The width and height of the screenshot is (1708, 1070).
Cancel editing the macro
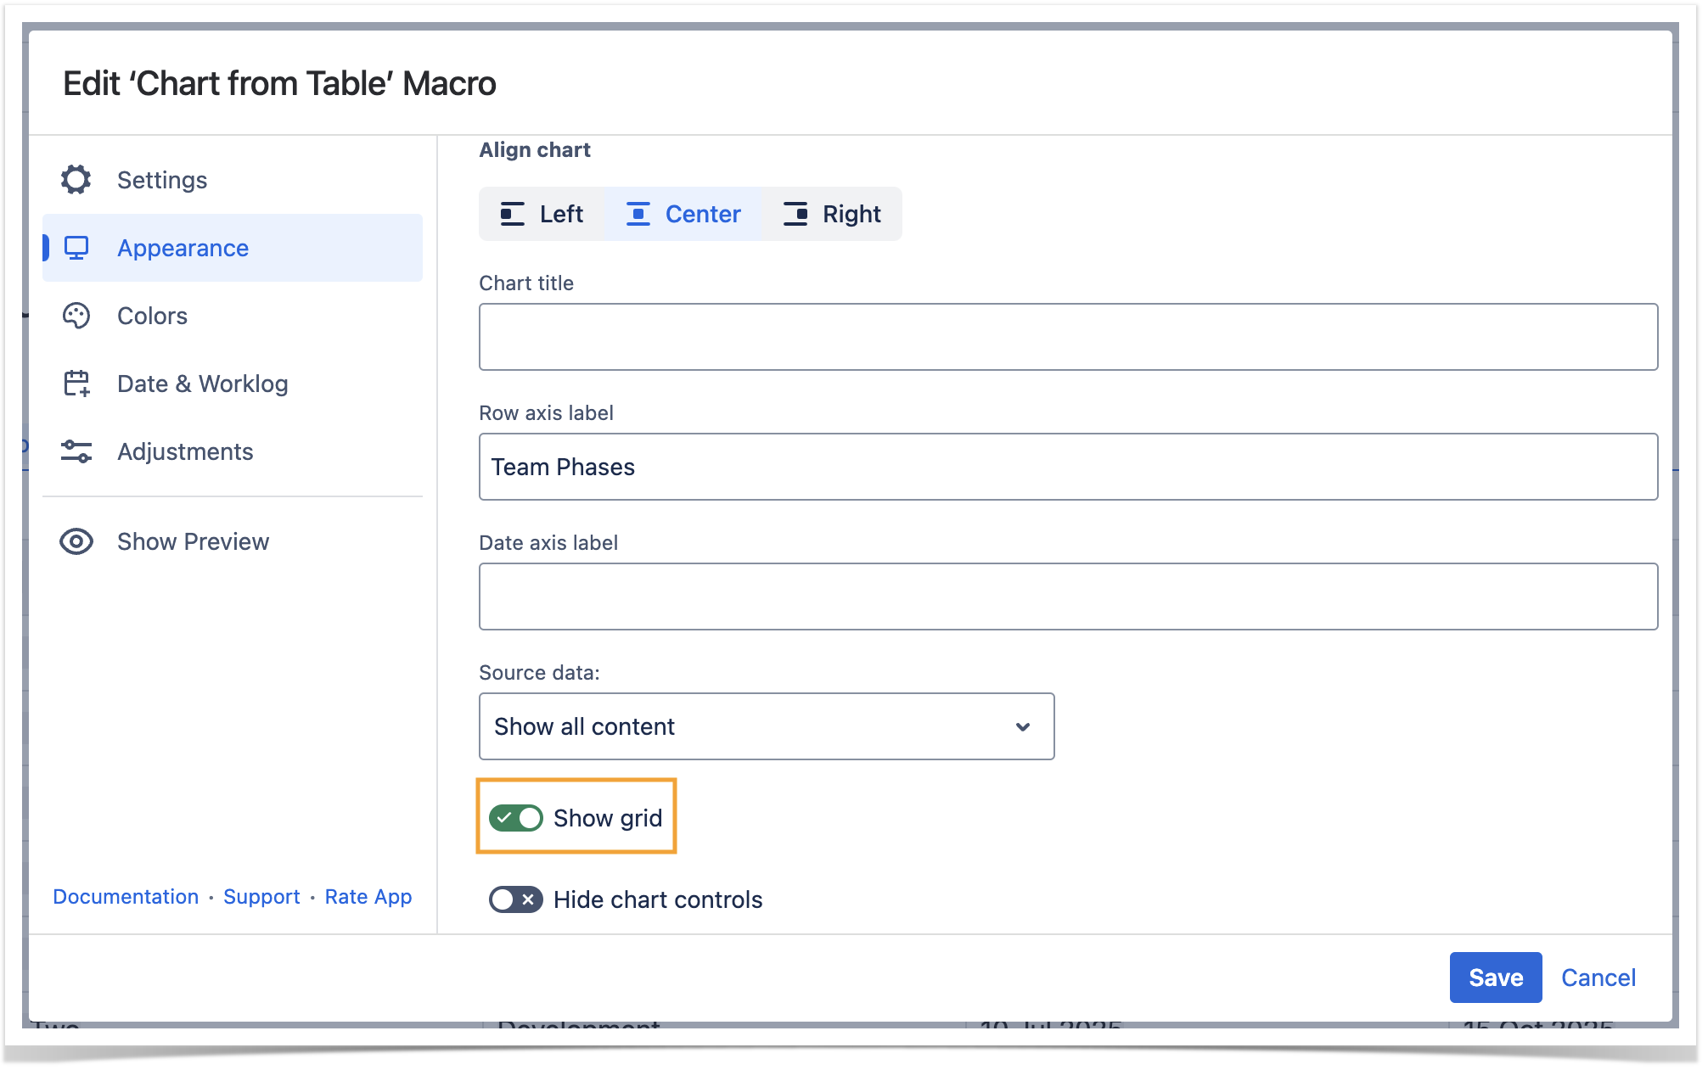[x=1598, y=978]
